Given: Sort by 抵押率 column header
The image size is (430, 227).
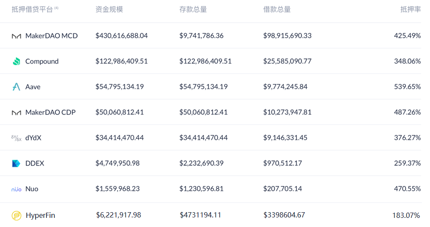Looking at the screenshot, I should point(410,10).
